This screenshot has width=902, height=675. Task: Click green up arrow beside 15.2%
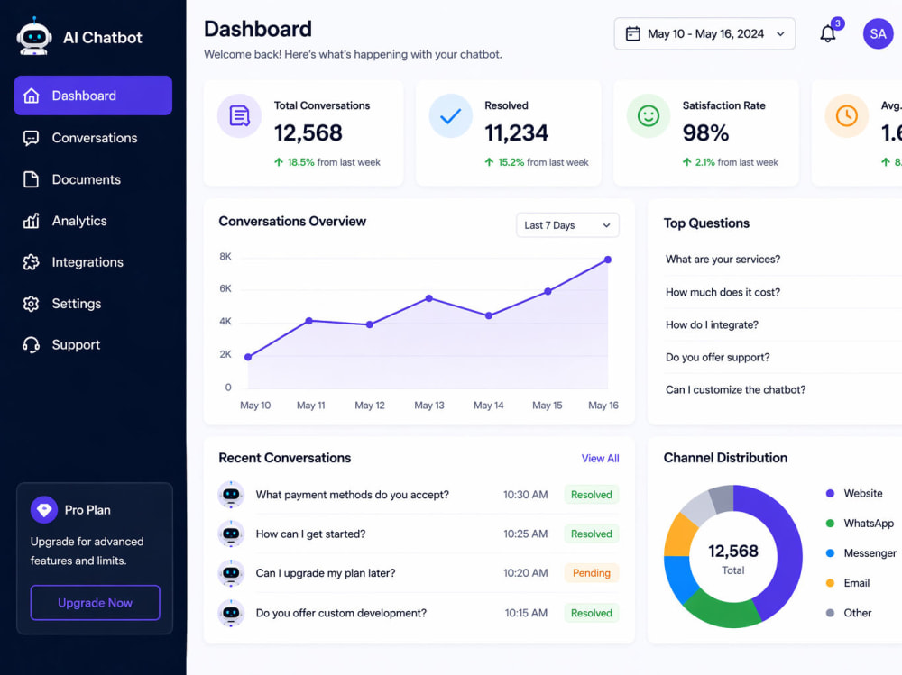(489, 162)
